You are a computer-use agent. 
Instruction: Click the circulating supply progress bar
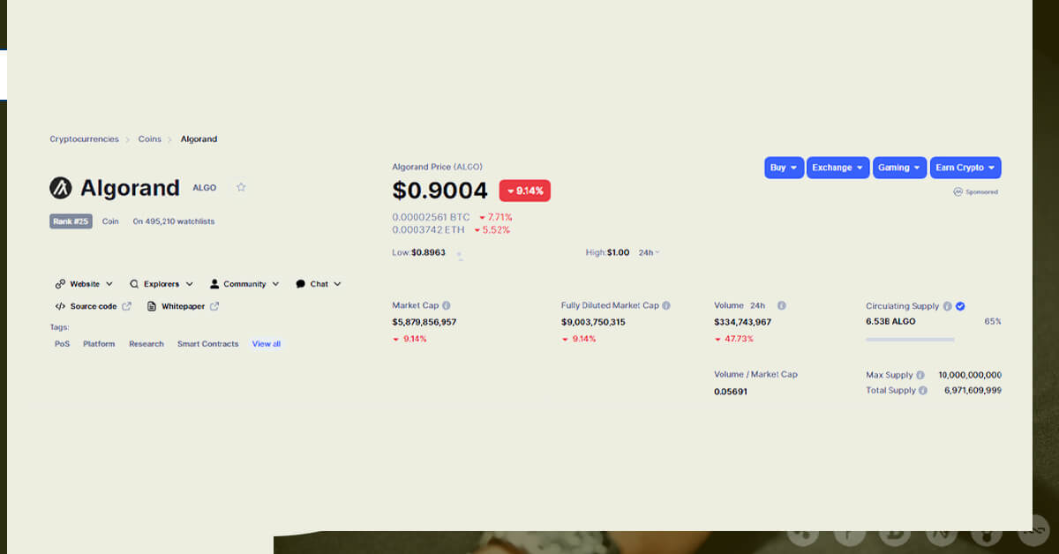pos(910,339)
